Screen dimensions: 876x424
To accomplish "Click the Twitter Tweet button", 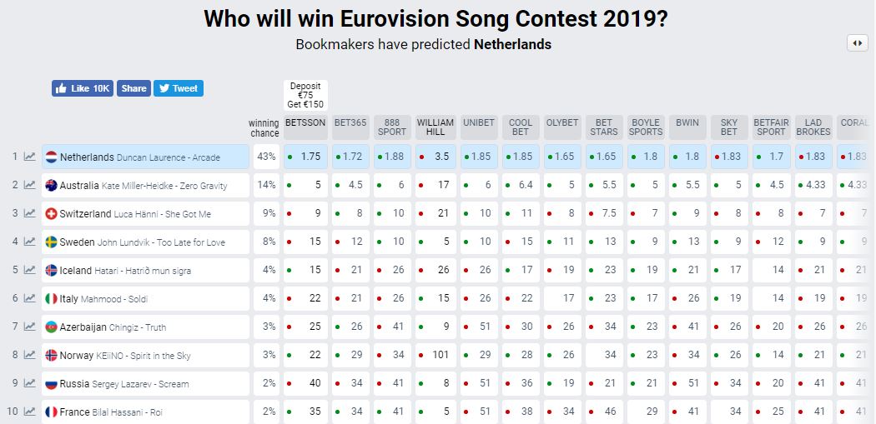I will point(179,88).
